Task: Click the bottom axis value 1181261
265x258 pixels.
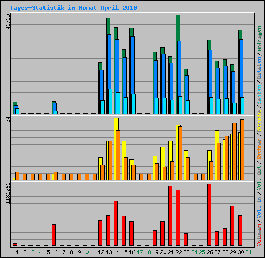Action: point(8,193)
